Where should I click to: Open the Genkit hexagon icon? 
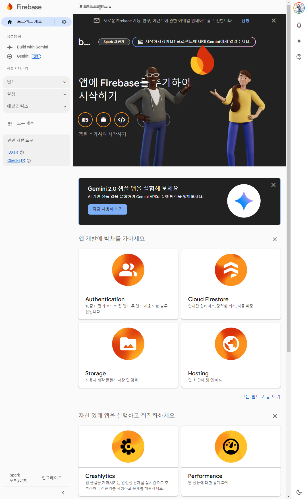click(x=10, y=56)
